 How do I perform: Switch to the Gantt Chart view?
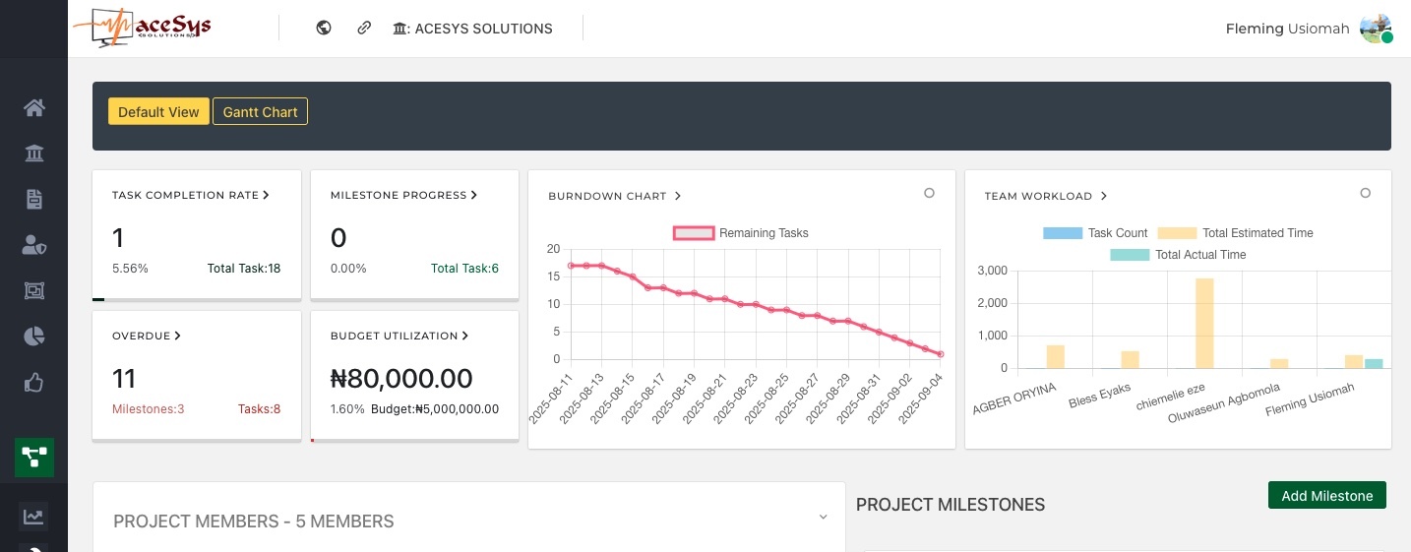pos(260,112)
